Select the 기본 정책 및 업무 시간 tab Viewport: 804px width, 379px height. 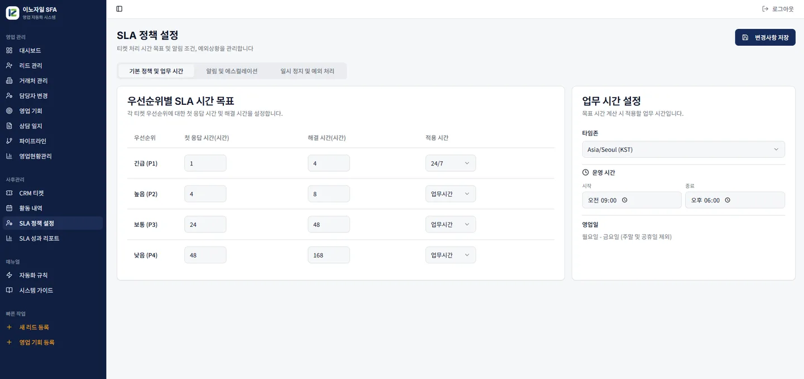pyautogui.click(x=156, y=71)
